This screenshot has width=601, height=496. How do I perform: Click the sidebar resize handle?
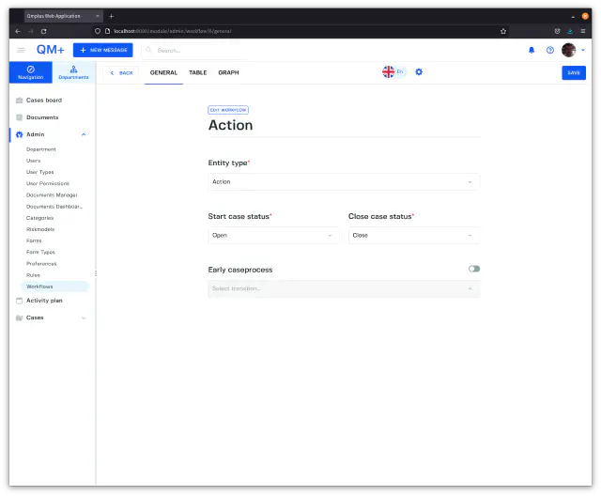(96, 273)
